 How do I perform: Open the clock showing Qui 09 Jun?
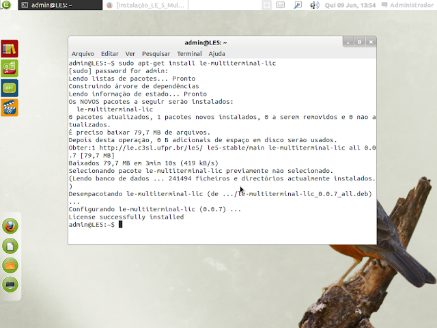point(350,5)
